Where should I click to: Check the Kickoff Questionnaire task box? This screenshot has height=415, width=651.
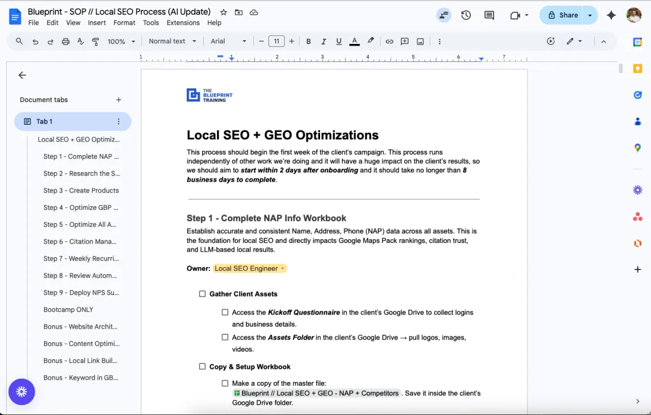[x=225, y=312]
